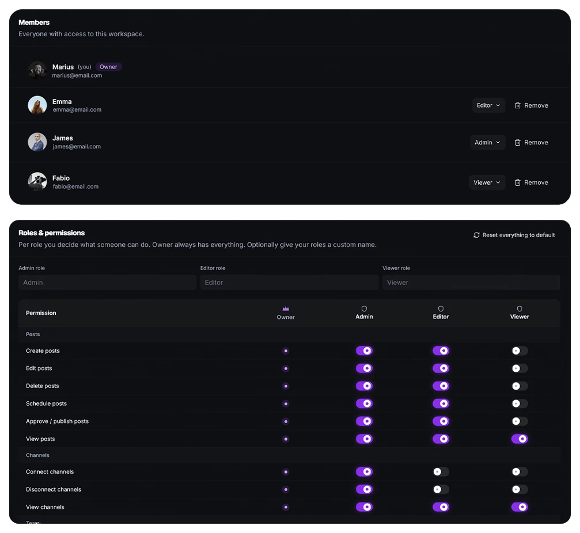Image resolution: width=580 pixels, height=533 pixels.
Task: Click the james@email.com address
Action: [77, 147]
